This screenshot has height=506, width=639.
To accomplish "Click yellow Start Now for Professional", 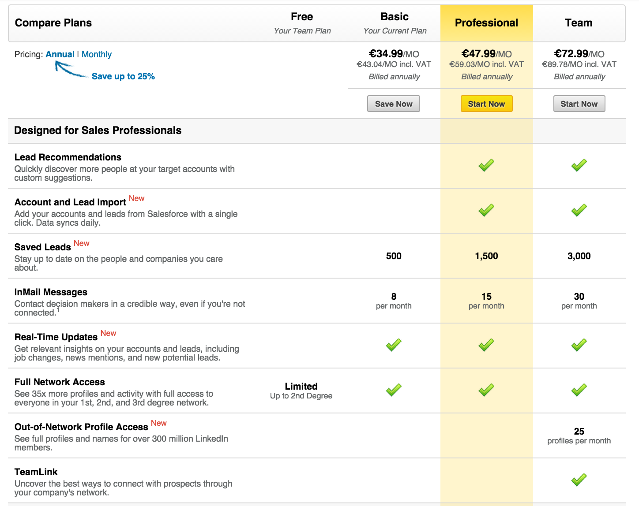I will point(486,104).
